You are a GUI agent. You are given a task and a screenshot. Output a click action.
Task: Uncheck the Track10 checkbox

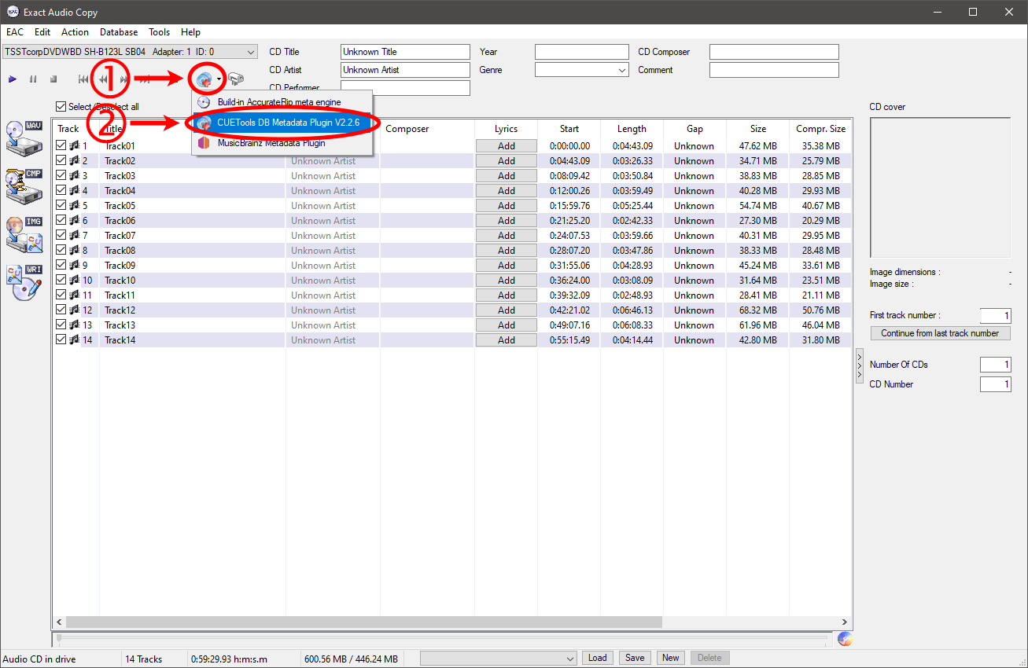61,280
